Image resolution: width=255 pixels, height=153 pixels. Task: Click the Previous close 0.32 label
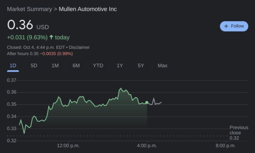[x=239, y=133]
